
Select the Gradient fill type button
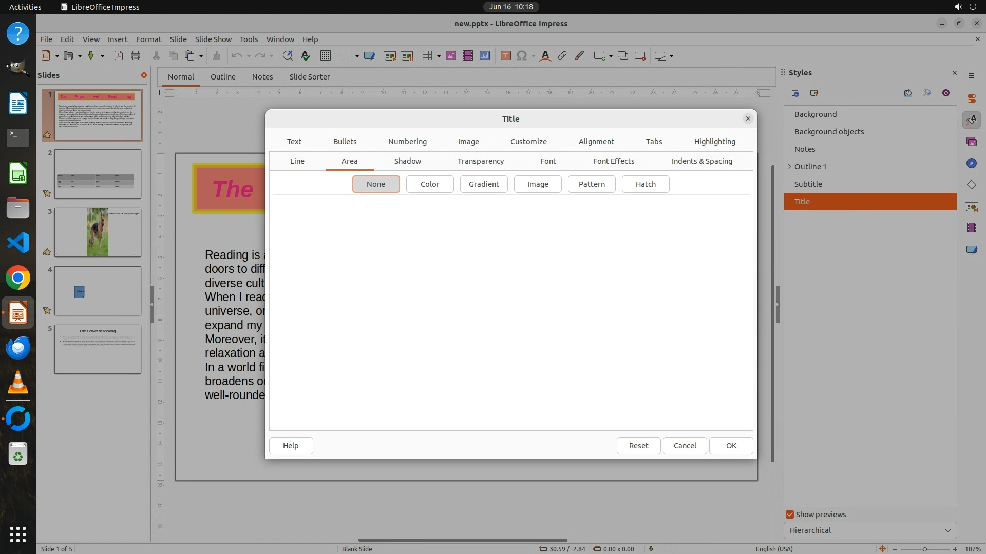(x=483, y=184)
